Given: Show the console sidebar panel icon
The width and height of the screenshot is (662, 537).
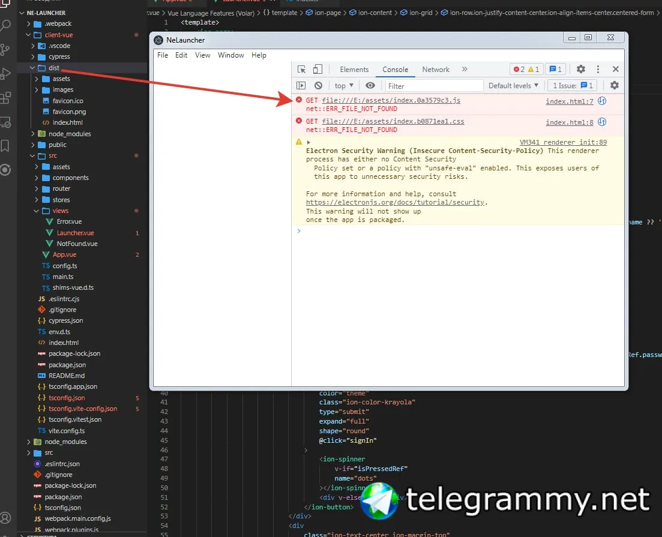Looking at the screenshot, I should 301,85.
